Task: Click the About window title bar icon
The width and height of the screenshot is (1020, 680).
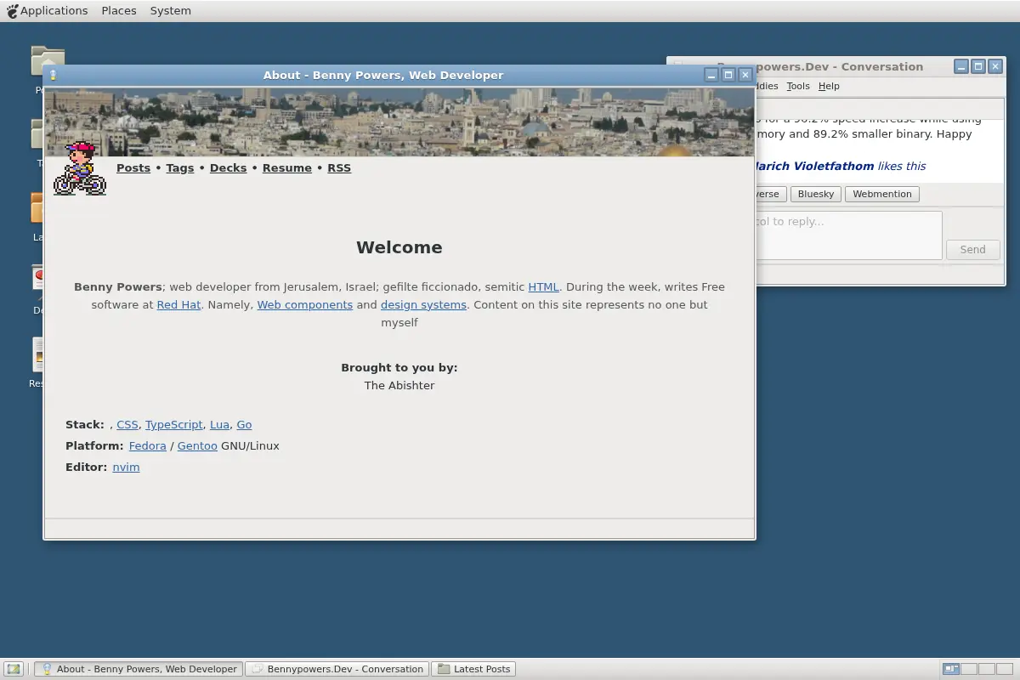Action: pos(53,75)
